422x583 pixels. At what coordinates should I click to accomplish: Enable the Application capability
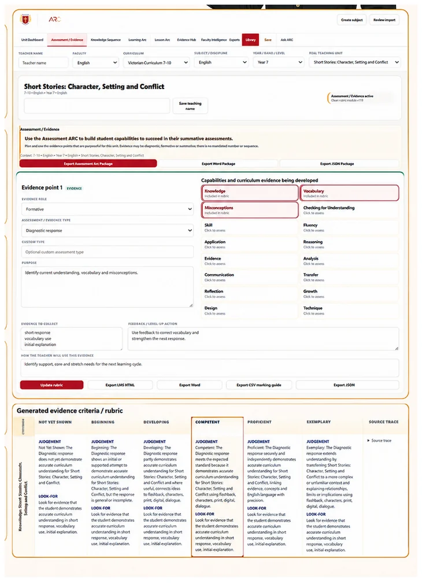tap(250, 244)
